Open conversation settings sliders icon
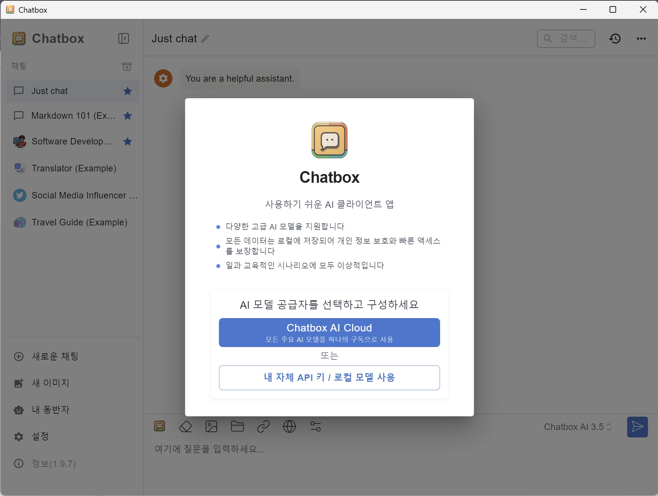Image resolution: width=658 pixels, height=496 pixels. click(316, 426)
